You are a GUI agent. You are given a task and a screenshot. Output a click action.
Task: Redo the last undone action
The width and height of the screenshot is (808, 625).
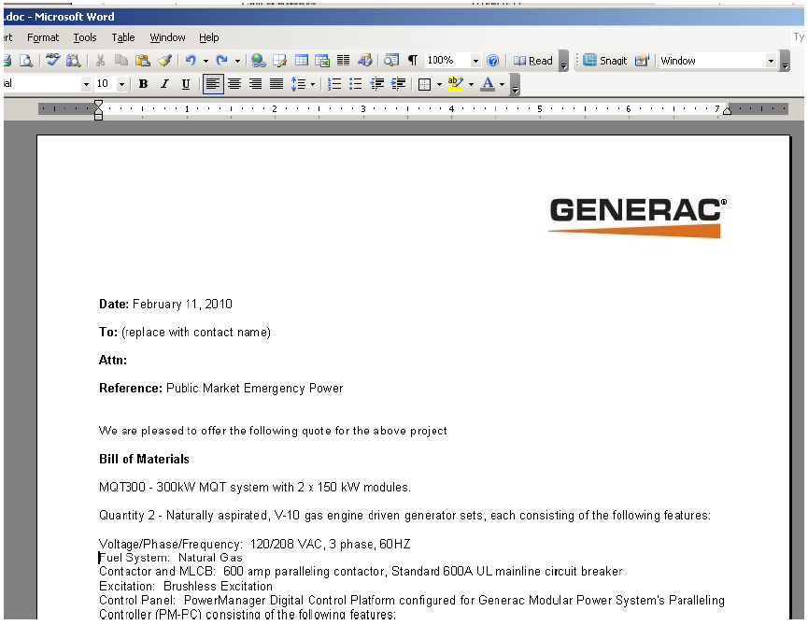[x=221, y=61]
